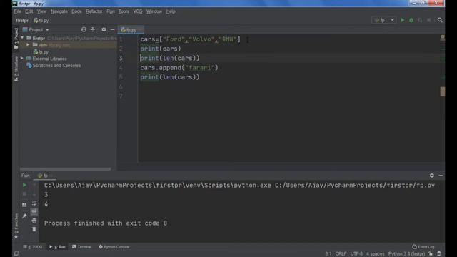Select the fp tab in Run panel
The image size is (457, 257).
click(44, 176)
